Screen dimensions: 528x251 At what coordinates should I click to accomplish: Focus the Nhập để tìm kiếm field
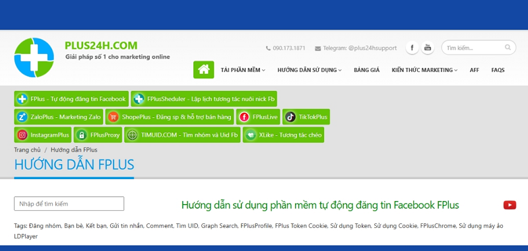point(69,204)
